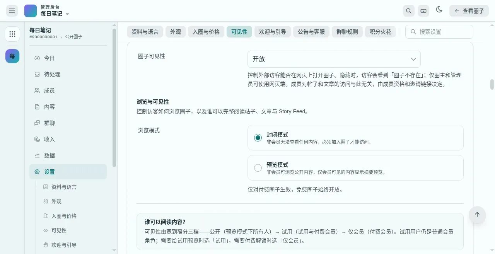The width and height of the screenshot is (495, 254).
Task: Click the page vertical scrollbar thumb
Action: 492,84
